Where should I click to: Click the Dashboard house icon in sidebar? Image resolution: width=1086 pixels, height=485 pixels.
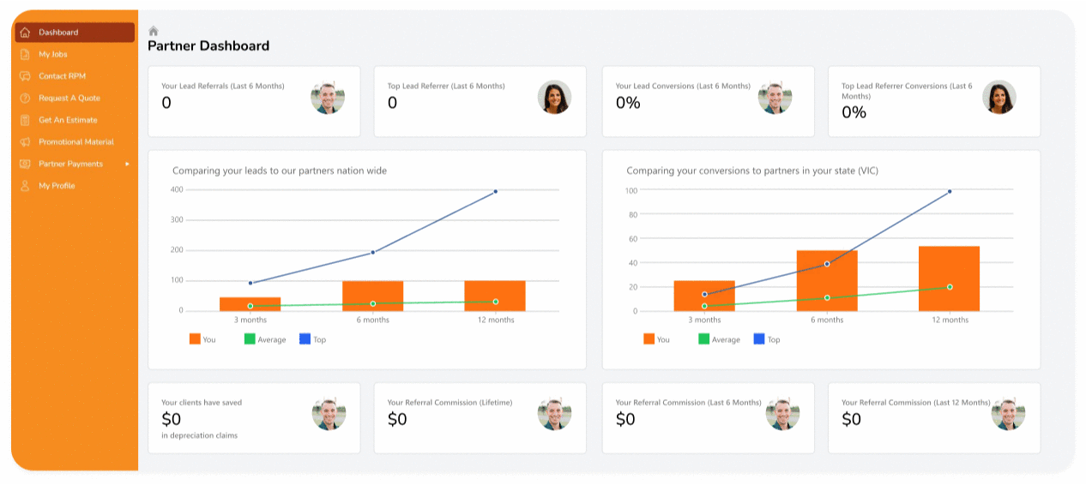click(x=25, y=33)
